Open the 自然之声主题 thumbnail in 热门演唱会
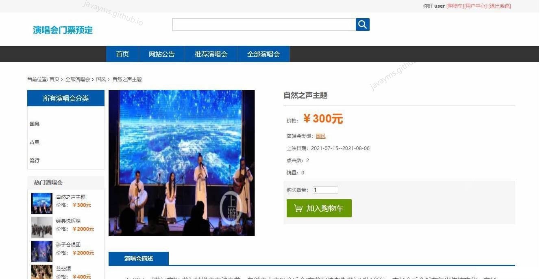 coord(42,203)
